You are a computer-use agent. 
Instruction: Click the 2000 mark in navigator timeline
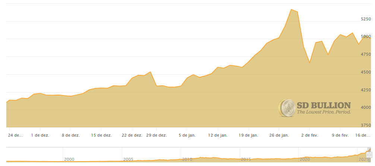[69, 159]
